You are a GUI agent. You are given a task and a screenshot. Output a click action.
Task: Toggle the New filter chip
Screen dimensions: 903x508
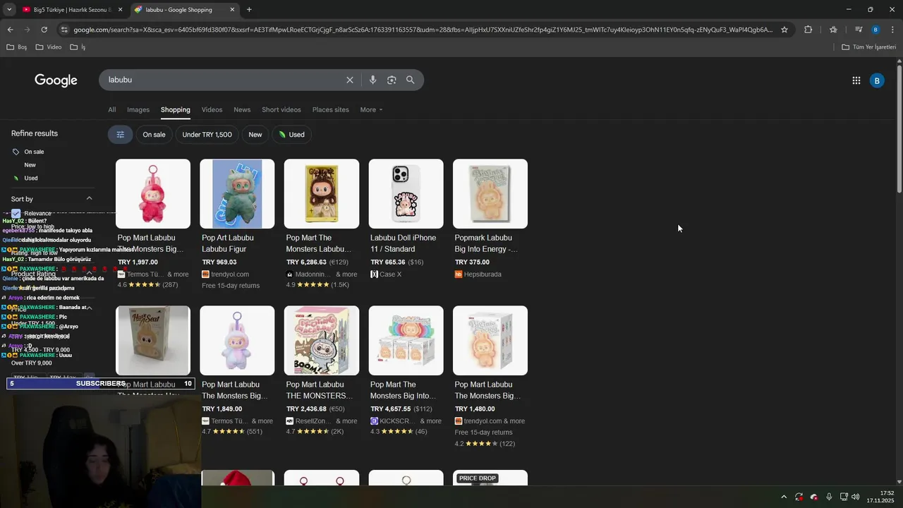point(255,135)
